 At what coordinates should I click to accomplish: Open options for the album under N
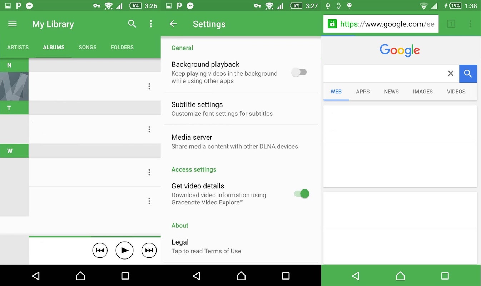pyautogui.click(x=149, y=87)
